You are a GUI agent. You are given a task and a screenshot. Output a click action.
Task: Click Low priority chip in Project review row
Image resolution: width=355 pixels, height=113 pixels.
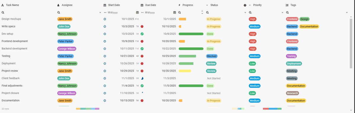pos(252,71)
